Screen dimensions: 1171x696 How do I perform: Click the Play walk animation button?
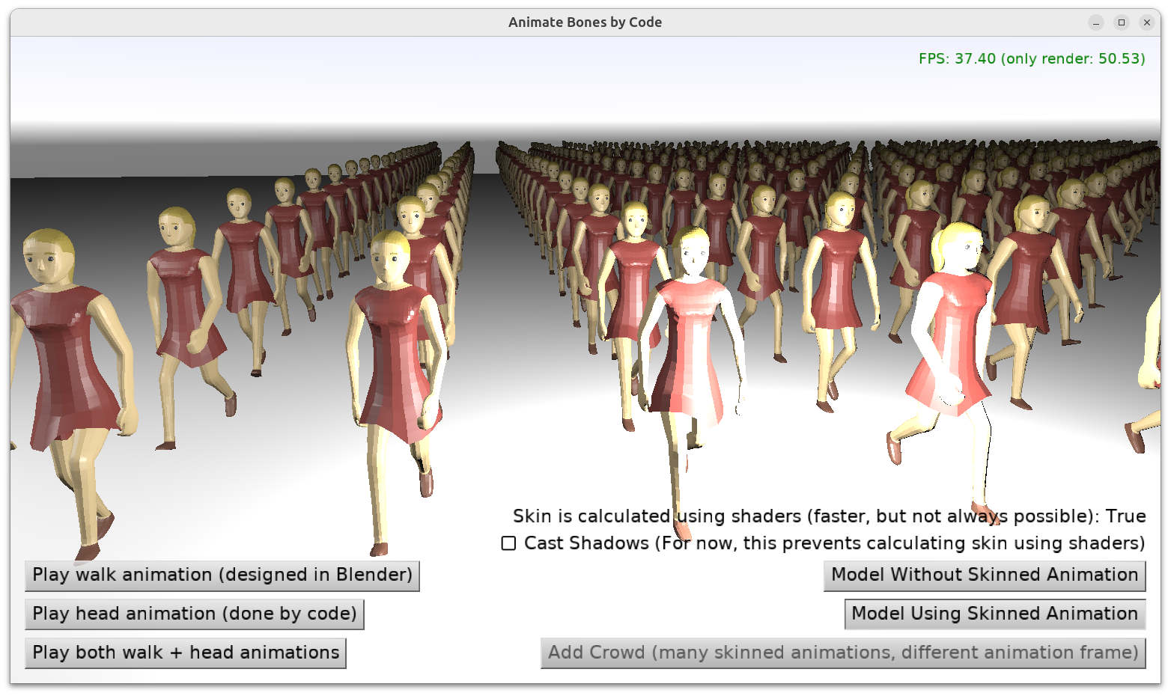pyautogui.click(x=222, y=576)
